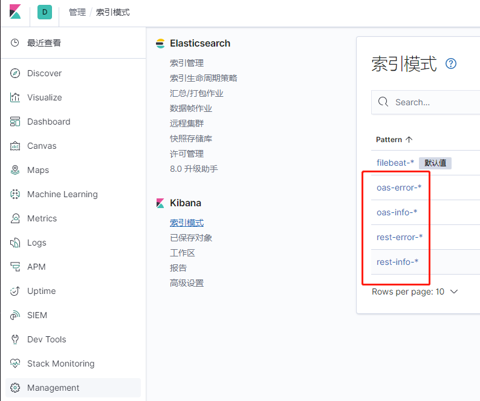Go to Visualize in the sidebar

point(45,97)
